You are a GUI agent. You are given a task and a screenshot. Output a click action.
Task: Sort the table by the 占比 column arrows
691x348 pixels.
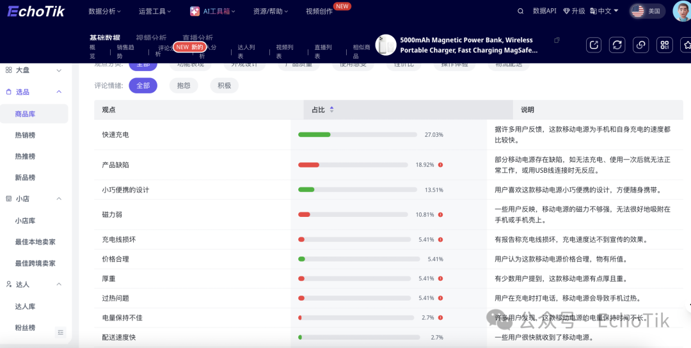point(331,109)
